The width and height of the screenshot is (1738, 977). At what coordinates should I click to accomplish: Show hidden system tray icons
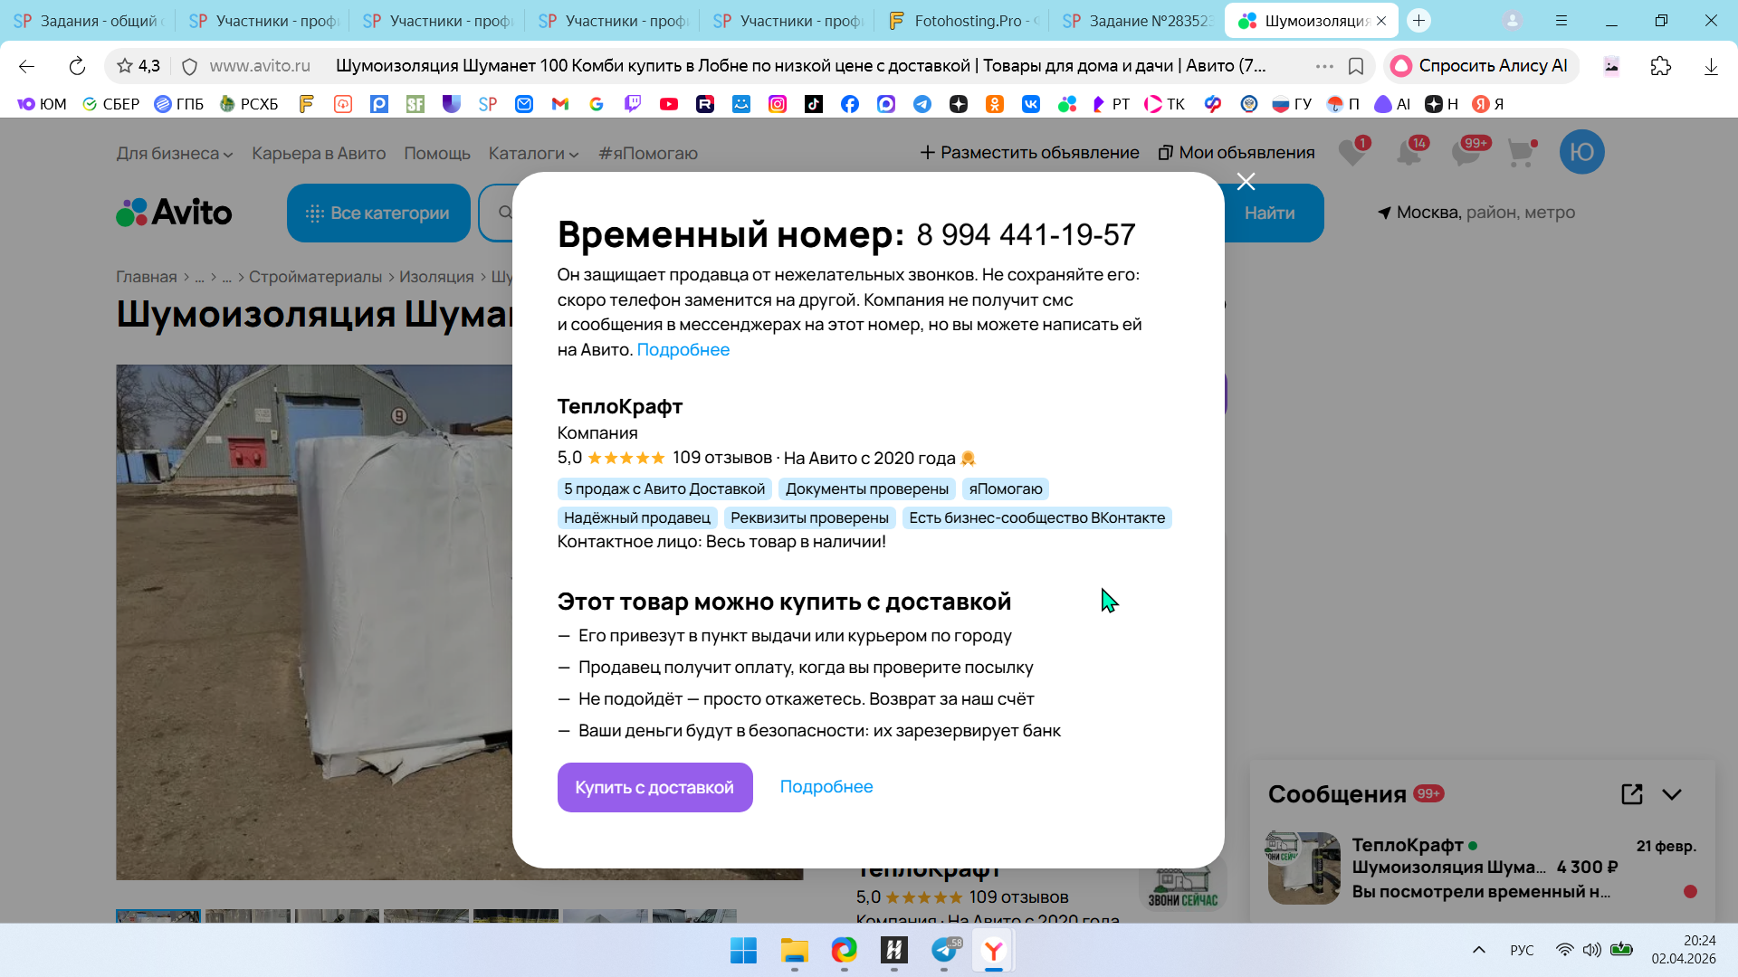pyautogui.click(x=1478, y=950)
